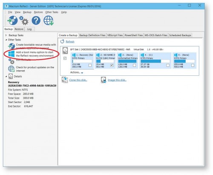This screenshot has width=213, height=175.
Task: Click Create bootable rescue media link text
Action: click(36, 46)
